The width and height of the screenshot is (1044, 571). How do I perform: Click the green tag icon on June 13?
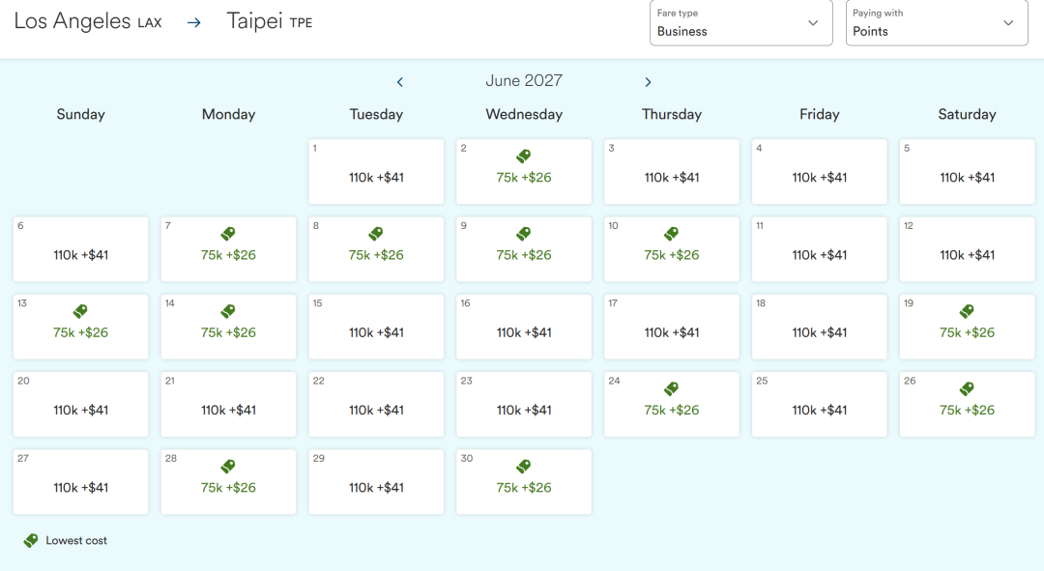(x=80, y=311)
